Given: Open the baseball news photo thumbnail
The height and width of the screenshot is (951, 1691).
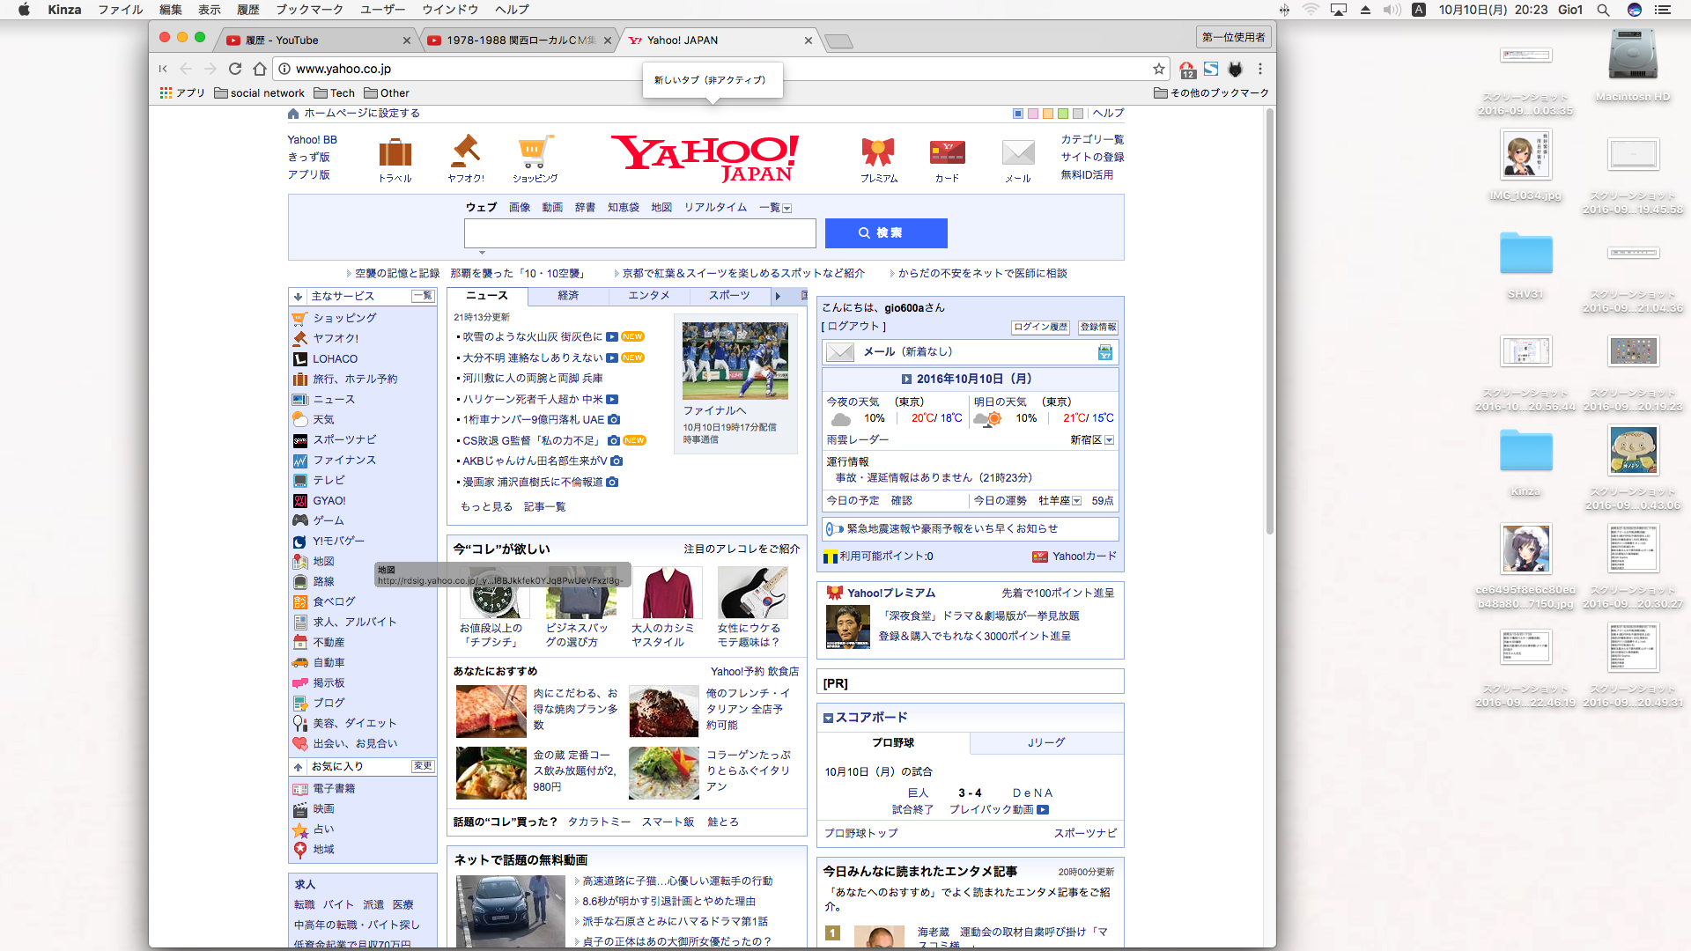Looking at the screenshot, I should [x=735, y=361].
